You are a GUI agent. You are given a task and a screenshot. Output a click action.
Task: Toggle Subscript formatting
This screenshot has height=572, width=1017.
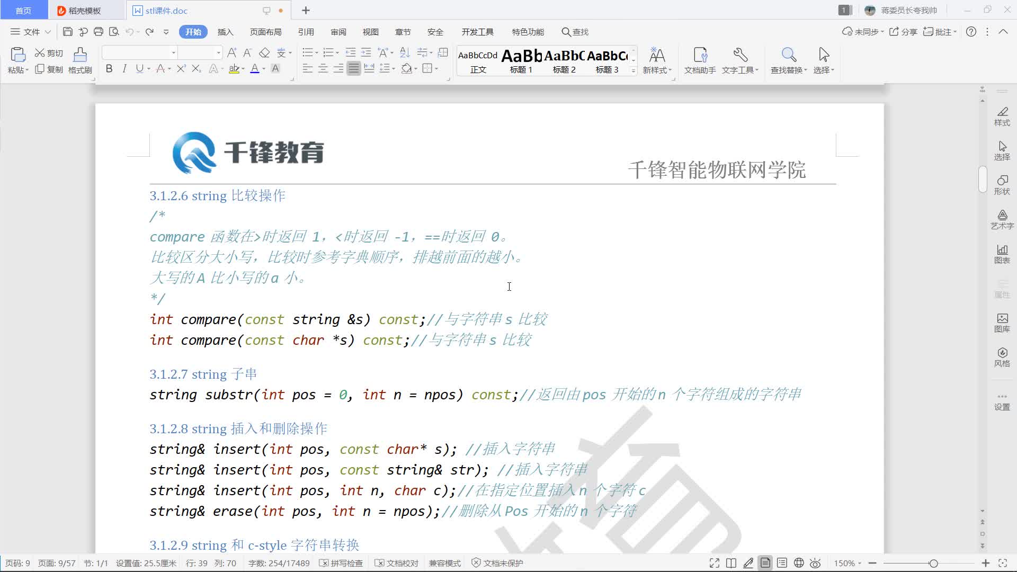coord(197,68)
